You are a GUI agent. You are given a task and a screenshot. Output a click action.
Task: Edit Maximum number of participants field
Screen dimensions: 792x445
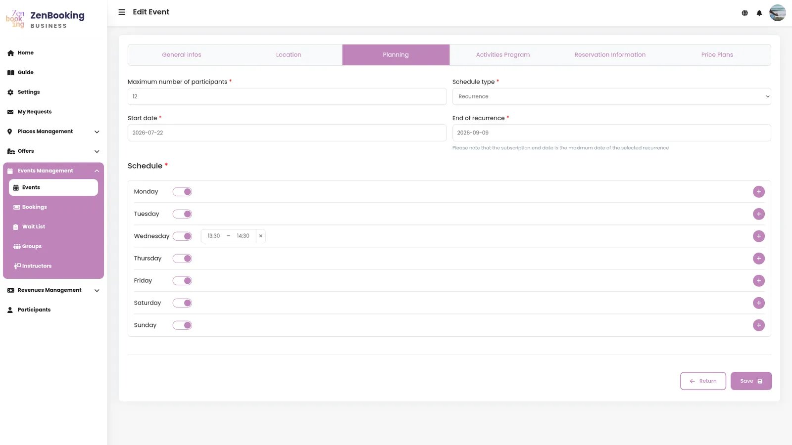pos(287,96)
